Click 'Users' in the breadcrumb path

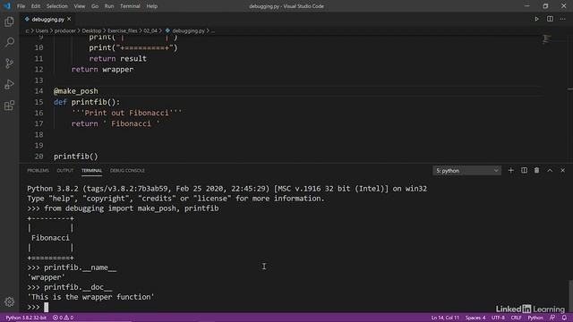pos(42,31)
